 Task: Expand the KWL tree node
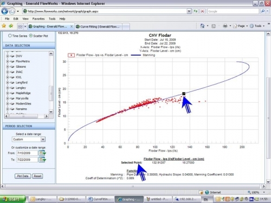[8, 77]
